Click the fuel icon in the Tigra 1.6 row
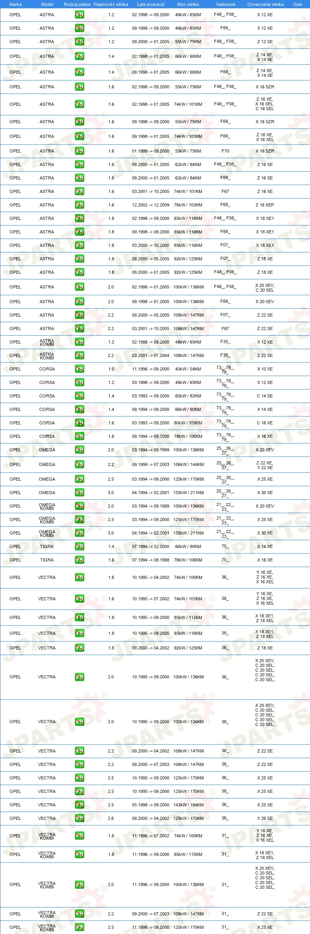The image size is (310, 934). tap(79, 560)
